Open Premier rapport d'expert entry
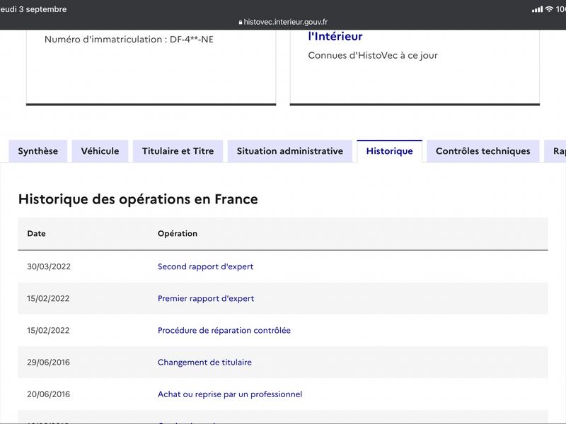566x424 pixels. point(206,298)
